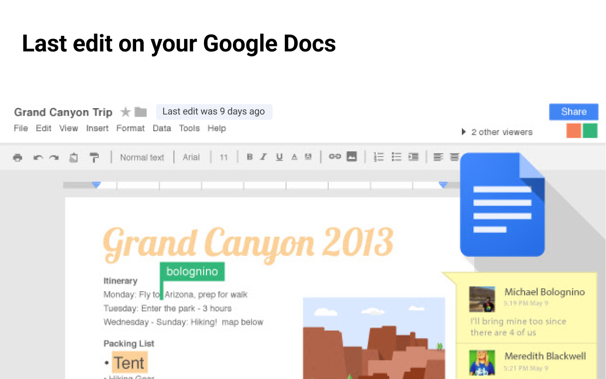606x379 pixels.
Task: Click the green bolognino cursor label
Action: (x=193, y=272)
